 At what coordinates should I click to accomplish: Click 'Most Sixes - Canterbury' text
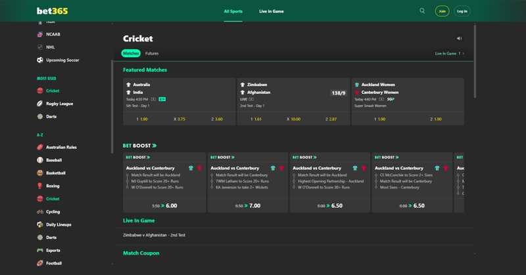click(x=400, y=187)
